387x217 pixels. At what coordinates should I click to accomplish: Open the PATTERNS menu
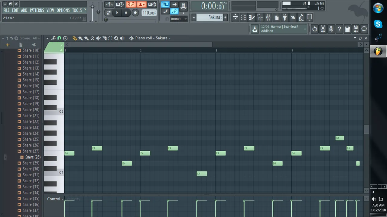pyautogui.click(x=37, y=10)
